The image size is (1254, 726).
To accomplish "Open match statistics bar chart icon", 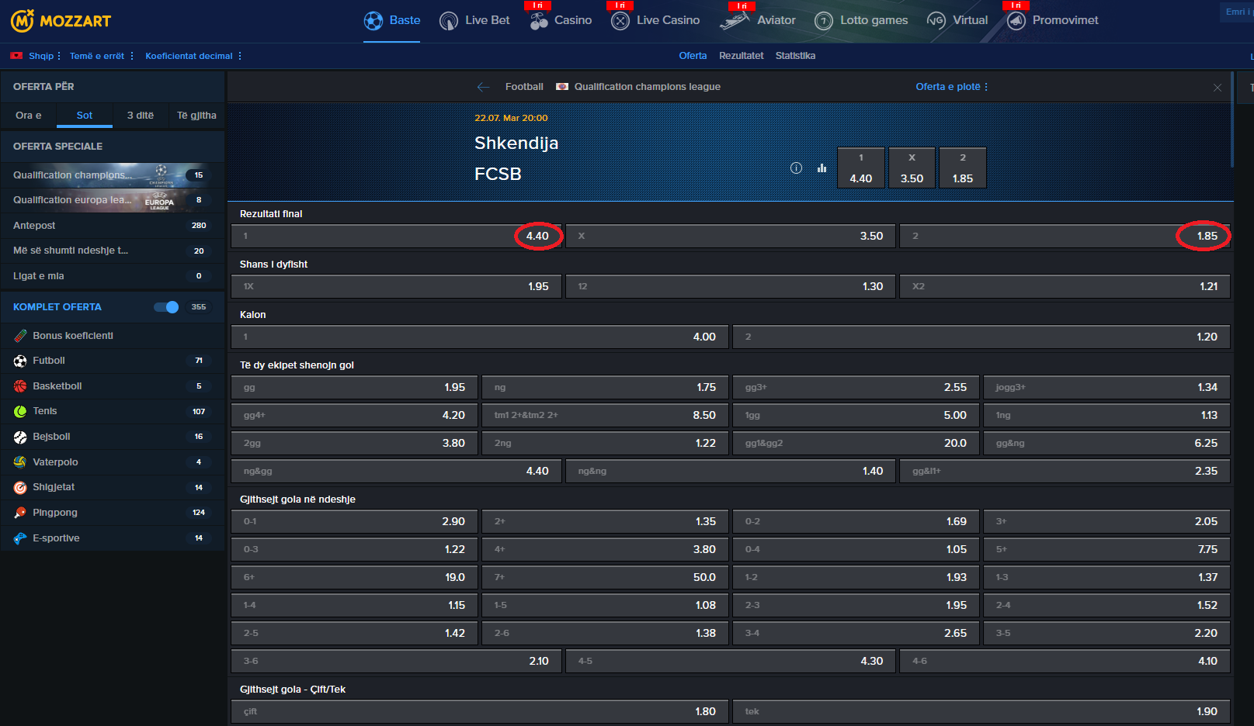I will point(822,168).
